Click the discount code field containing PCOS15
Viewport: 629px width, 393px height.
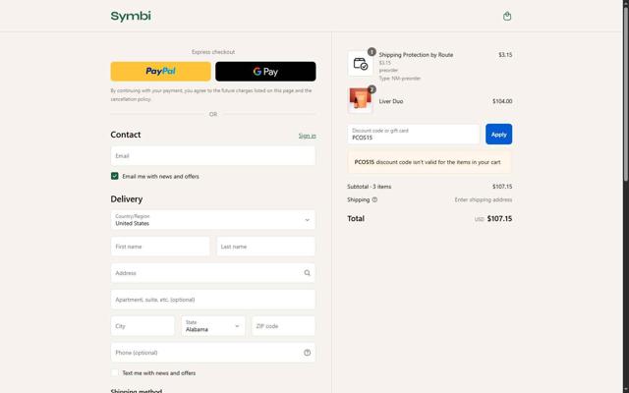click(x=414, y=134)
